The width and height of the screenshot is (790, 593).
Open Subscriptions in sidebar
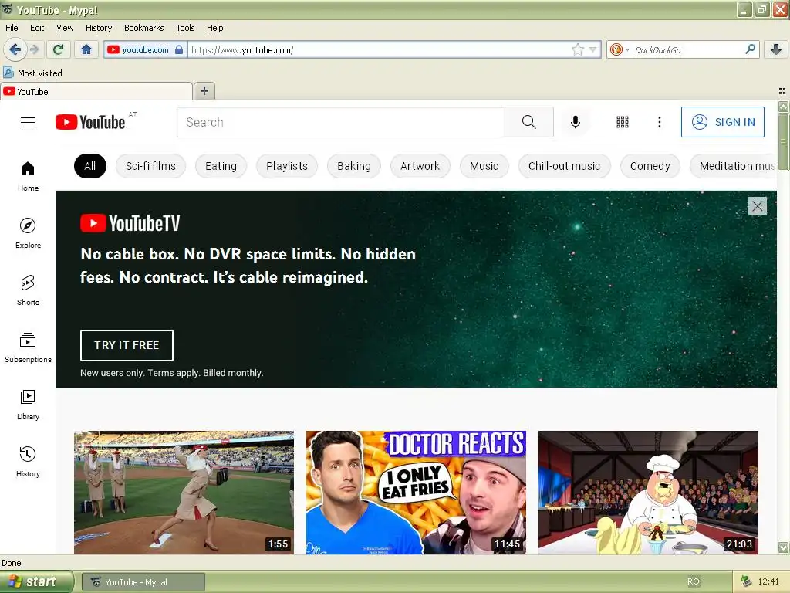29,347
